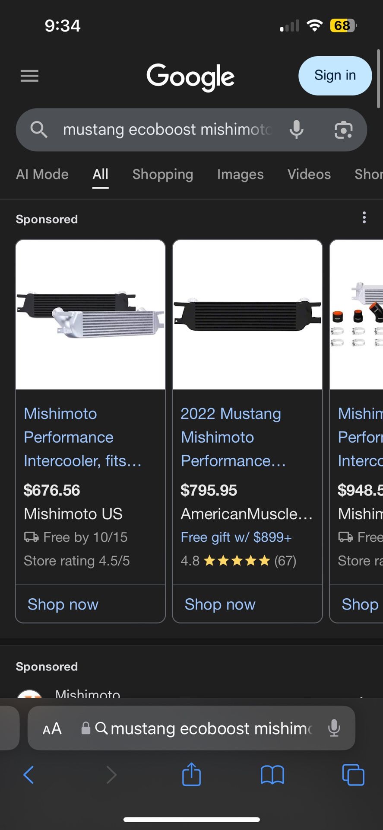Screen dimensions: 383x830
Task: Show the Safari tabs overview
Action: click(x=353, y=775)
